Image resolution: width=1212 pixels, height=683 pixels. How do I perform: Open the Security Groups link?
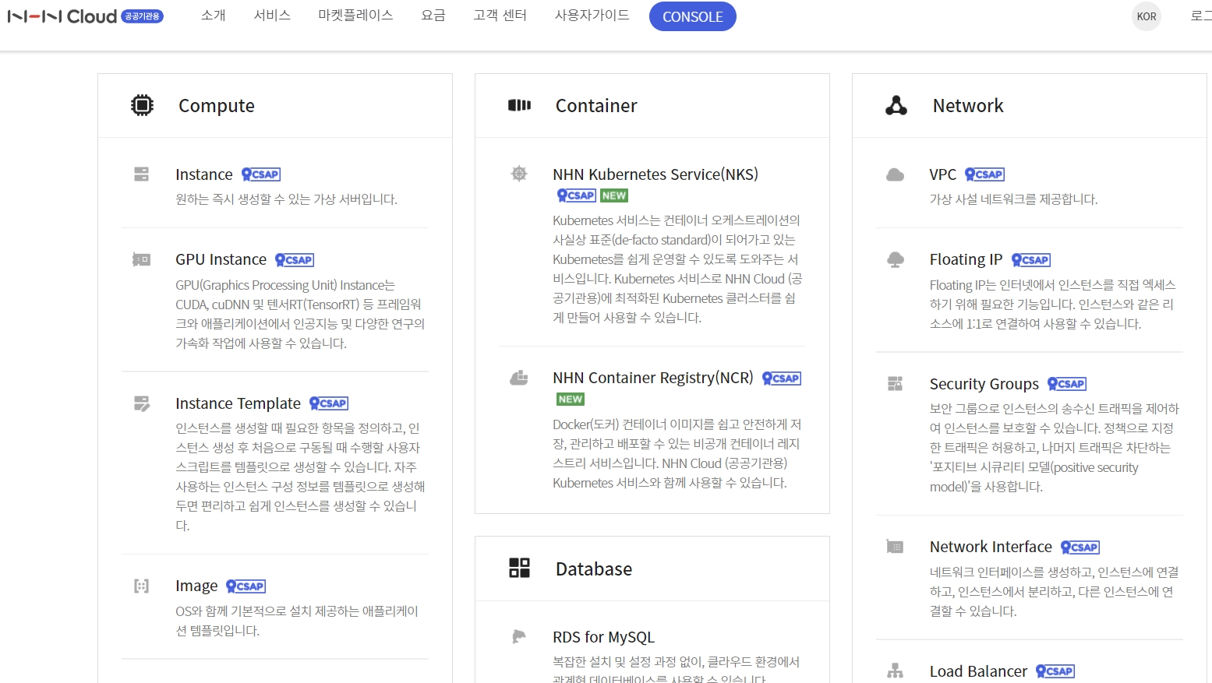coord(984,383)
